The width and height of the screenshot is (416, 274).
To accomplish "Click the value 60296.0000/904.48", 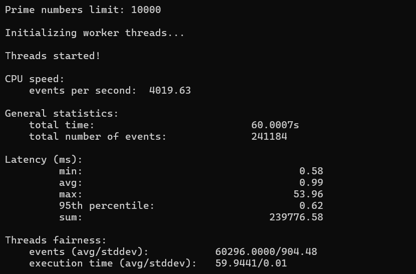I will point(266,252).
